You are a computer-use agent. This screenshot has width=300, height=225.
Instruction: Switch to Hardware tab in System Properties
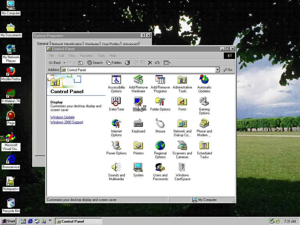click(92, 44)
